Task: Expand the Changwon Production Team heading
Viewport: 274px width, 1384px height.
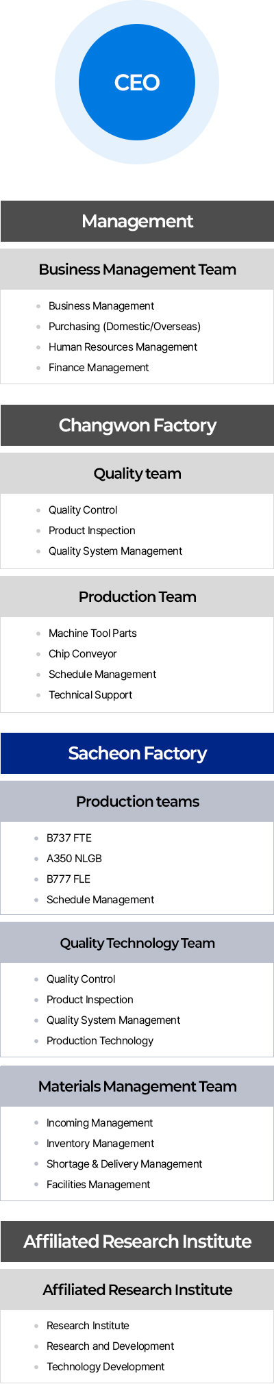Action: pyautogui.click(x=137, y=596)
